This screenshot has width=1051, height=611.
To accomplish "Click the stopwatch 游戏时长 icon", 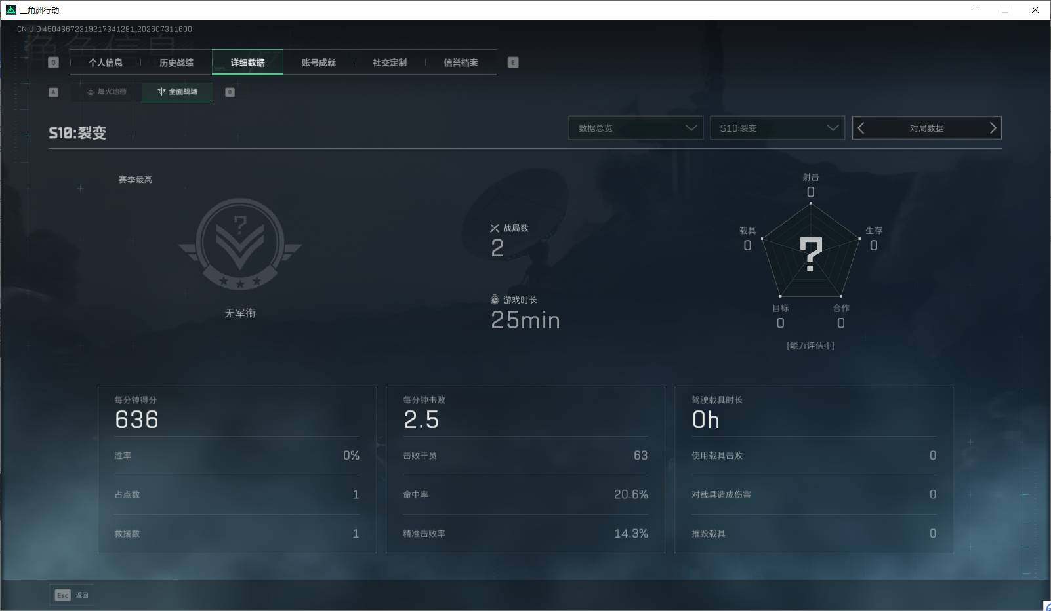I will (495, 300).
